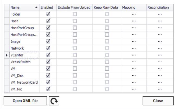The height and width of the screenshot is (109, 177).
Task: Click the Exclude From Upload header
Action: pos(75,8)
